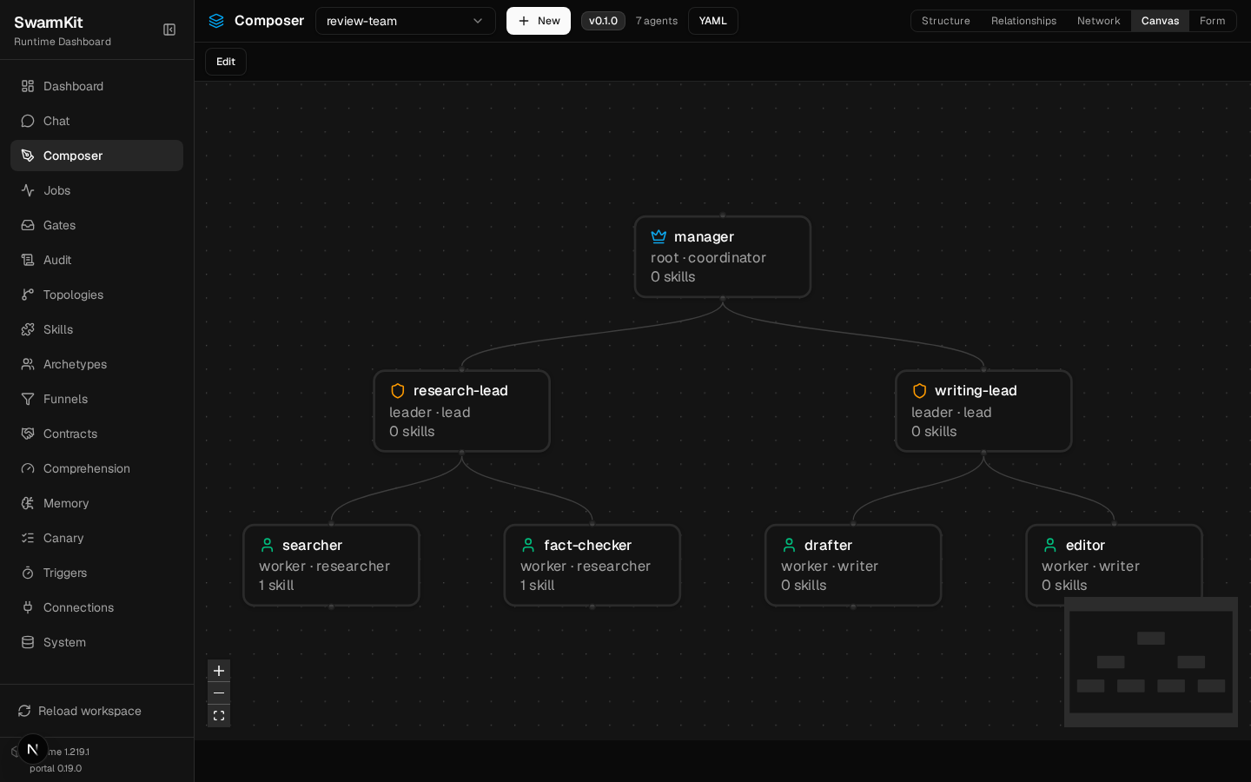Open the Topologies page
The image size is (1251, 782).
(x=96, y=295)
